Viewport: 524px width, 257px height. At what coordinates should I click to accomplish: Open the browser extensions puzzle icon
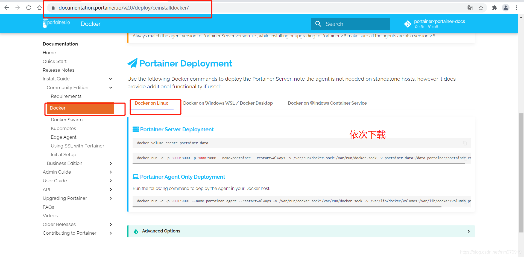[x=494, y=8]
